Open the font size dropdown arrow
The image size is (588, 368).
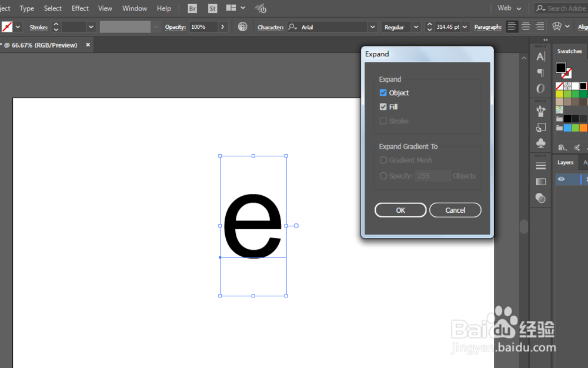[465, 27]
